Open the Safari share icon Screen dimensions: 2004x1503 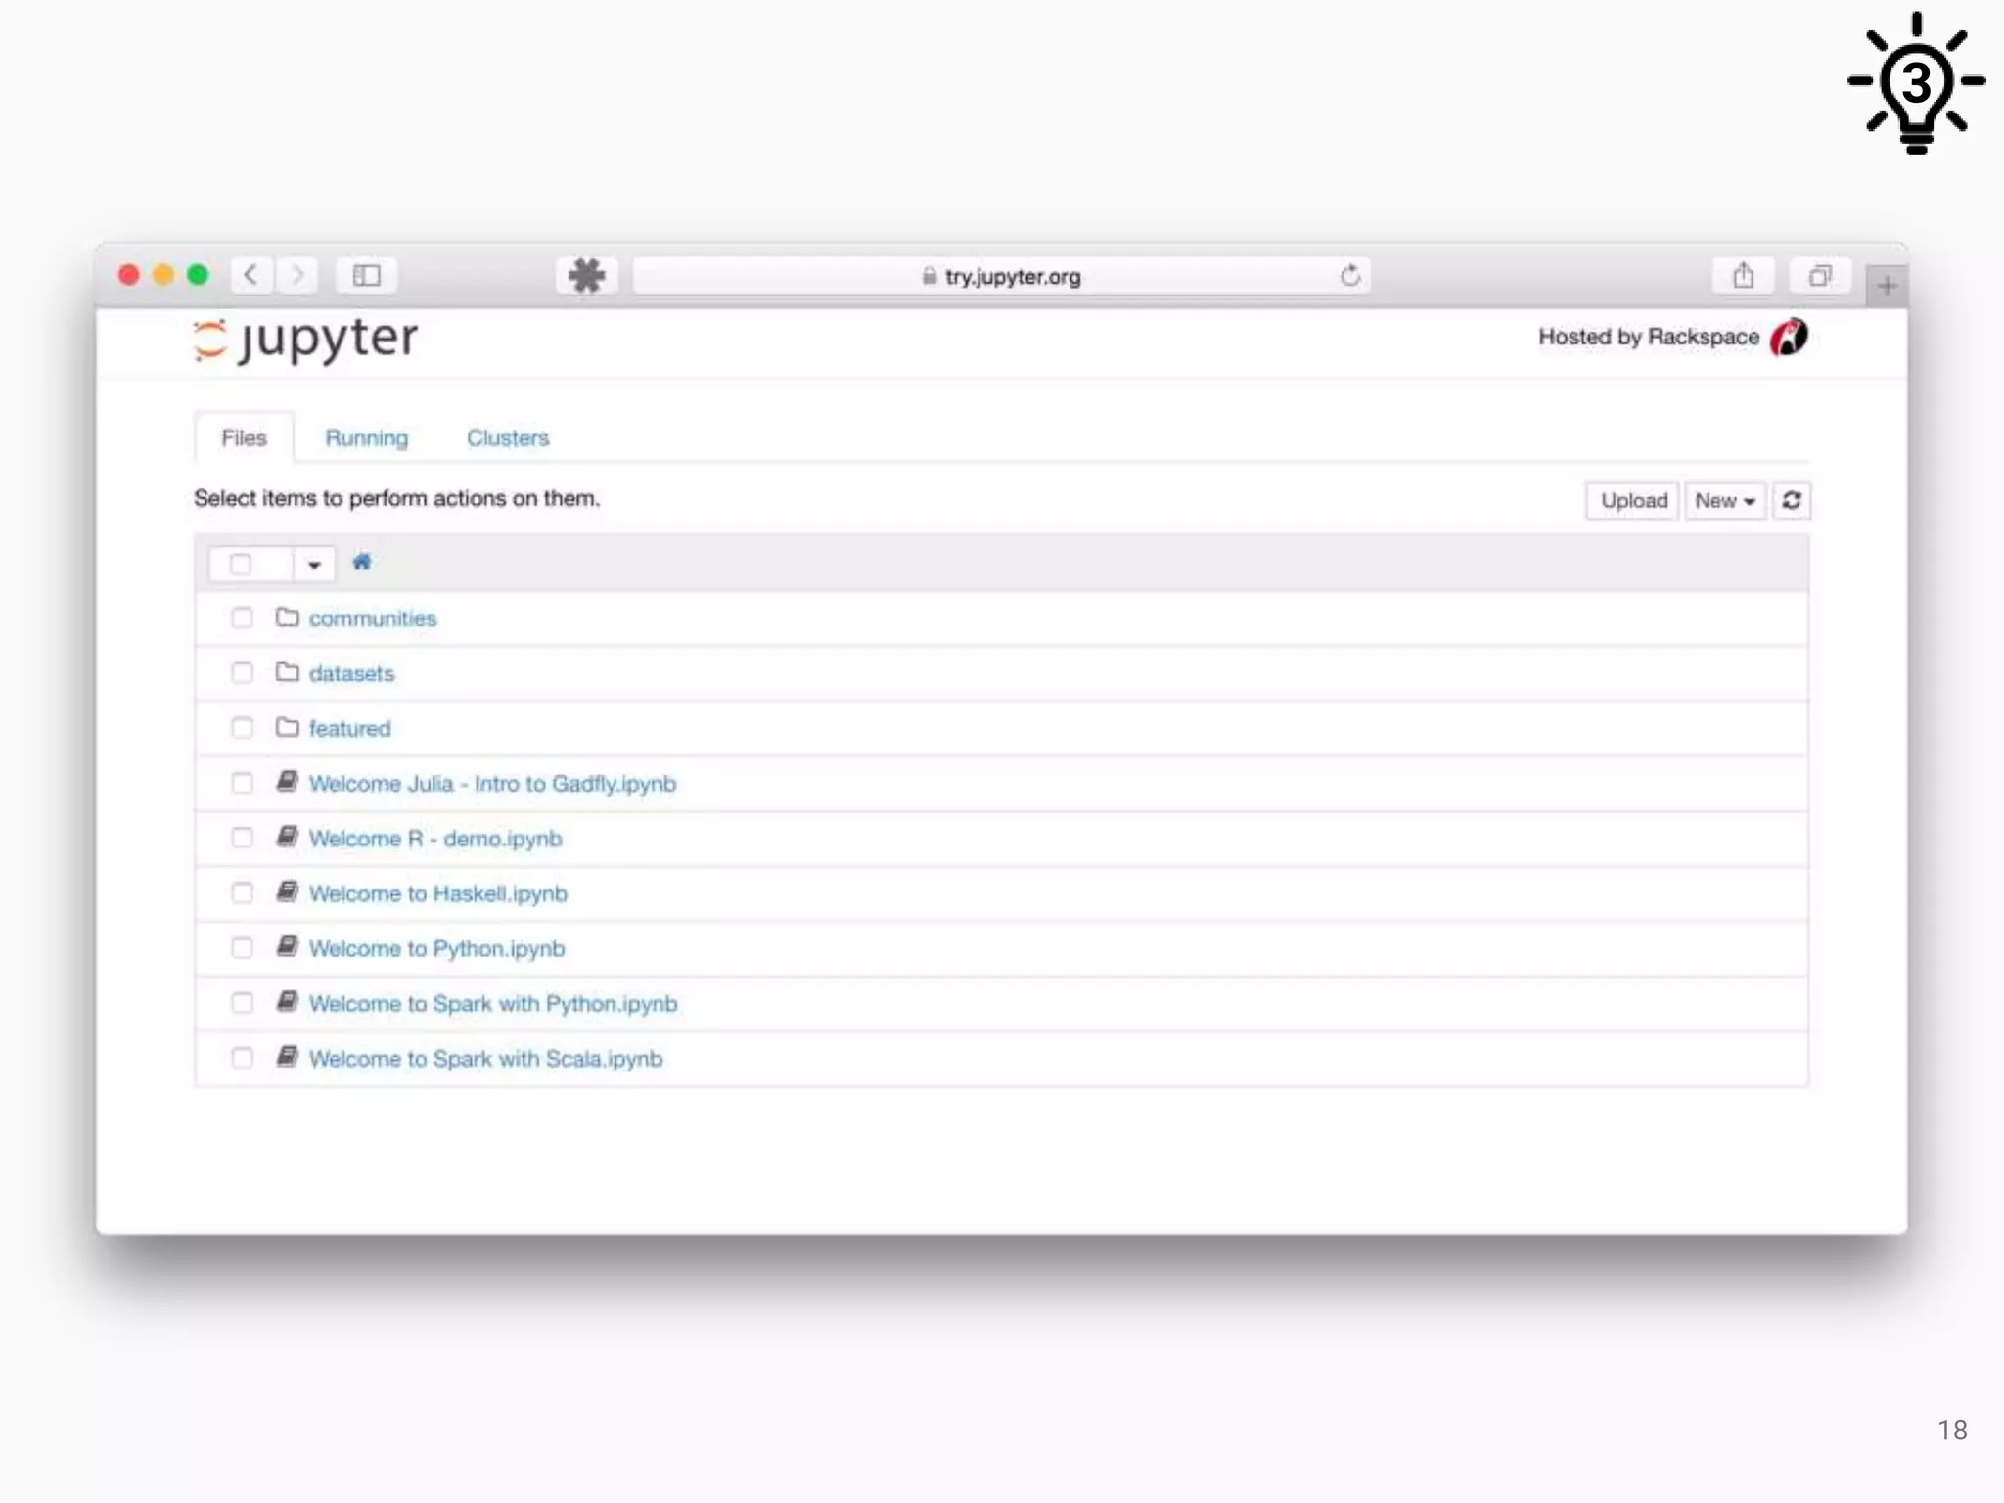tap(1743, 276)
